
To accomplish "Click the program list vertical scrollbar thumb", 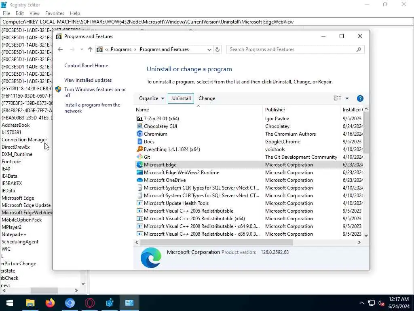I will [366, 132].
